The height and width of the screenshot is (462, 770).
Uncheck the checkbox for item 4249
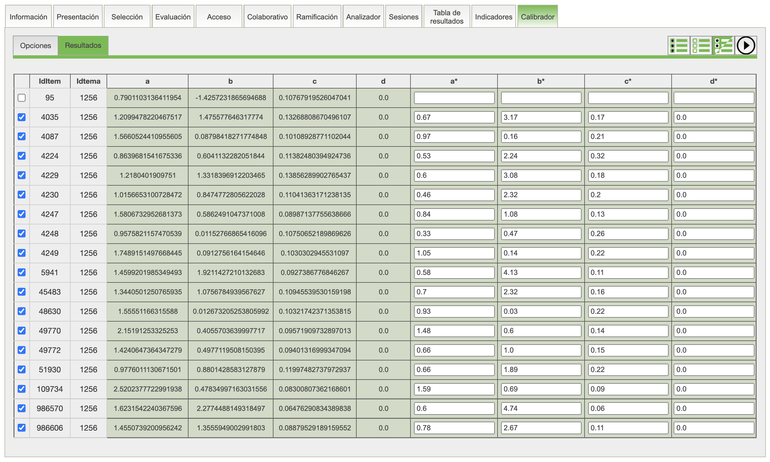pos(22,253)
